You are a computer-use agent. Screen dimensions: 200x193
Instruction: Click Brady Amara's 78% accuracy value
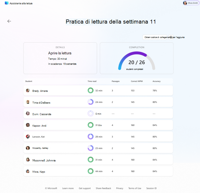155,90
